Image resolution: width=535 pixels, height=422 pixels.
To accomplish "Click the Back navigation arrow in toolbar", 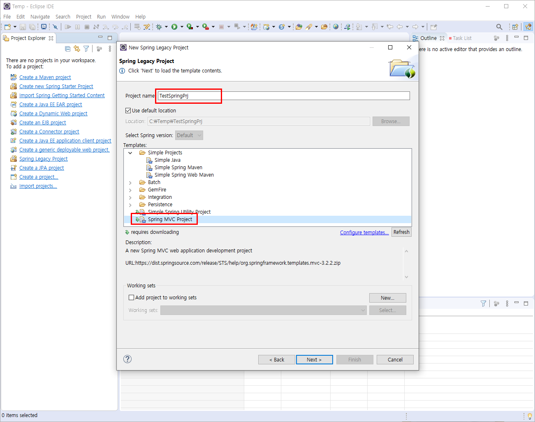I will tap(400, 27).
